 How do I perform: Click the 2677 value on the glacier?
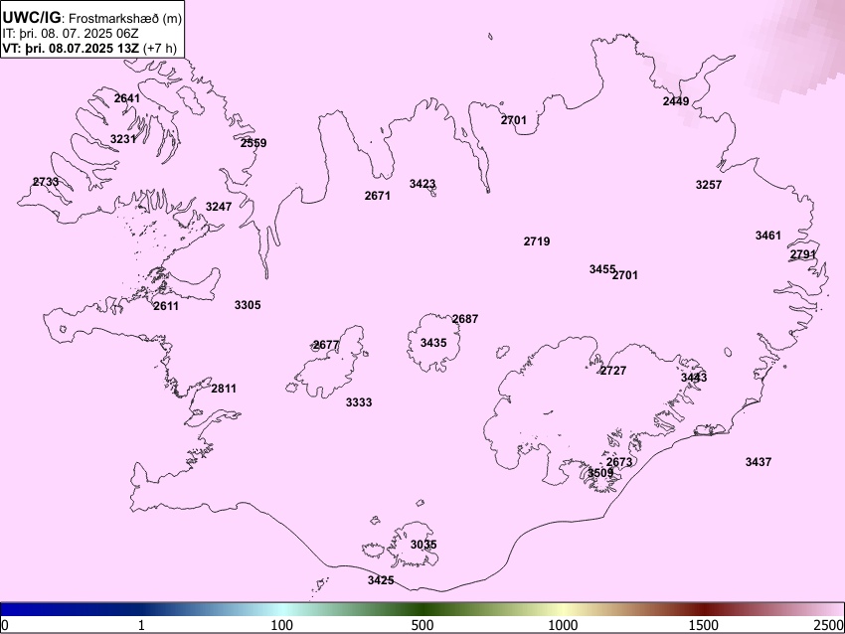[x=326, y=345]
